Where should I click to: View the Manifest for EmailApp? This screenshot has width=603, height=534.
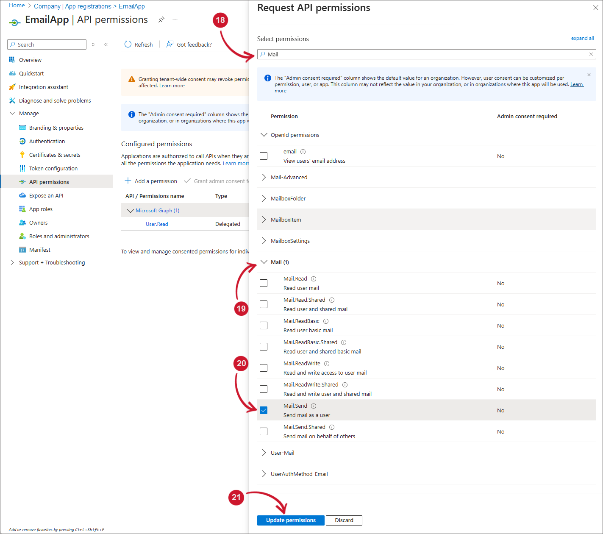(x=39, y=250)
